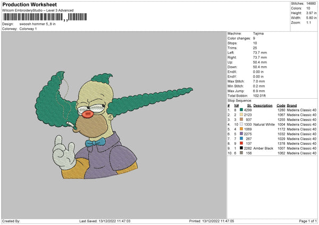
Task: Click the Zoom value '1:1'
Action: coord(308,22)
